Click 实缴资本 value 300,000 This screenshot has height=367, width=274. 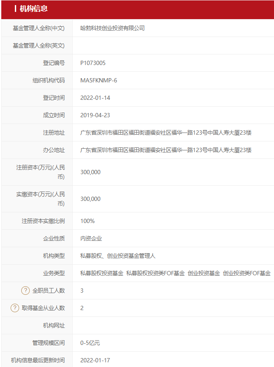[x=90, y=199]
